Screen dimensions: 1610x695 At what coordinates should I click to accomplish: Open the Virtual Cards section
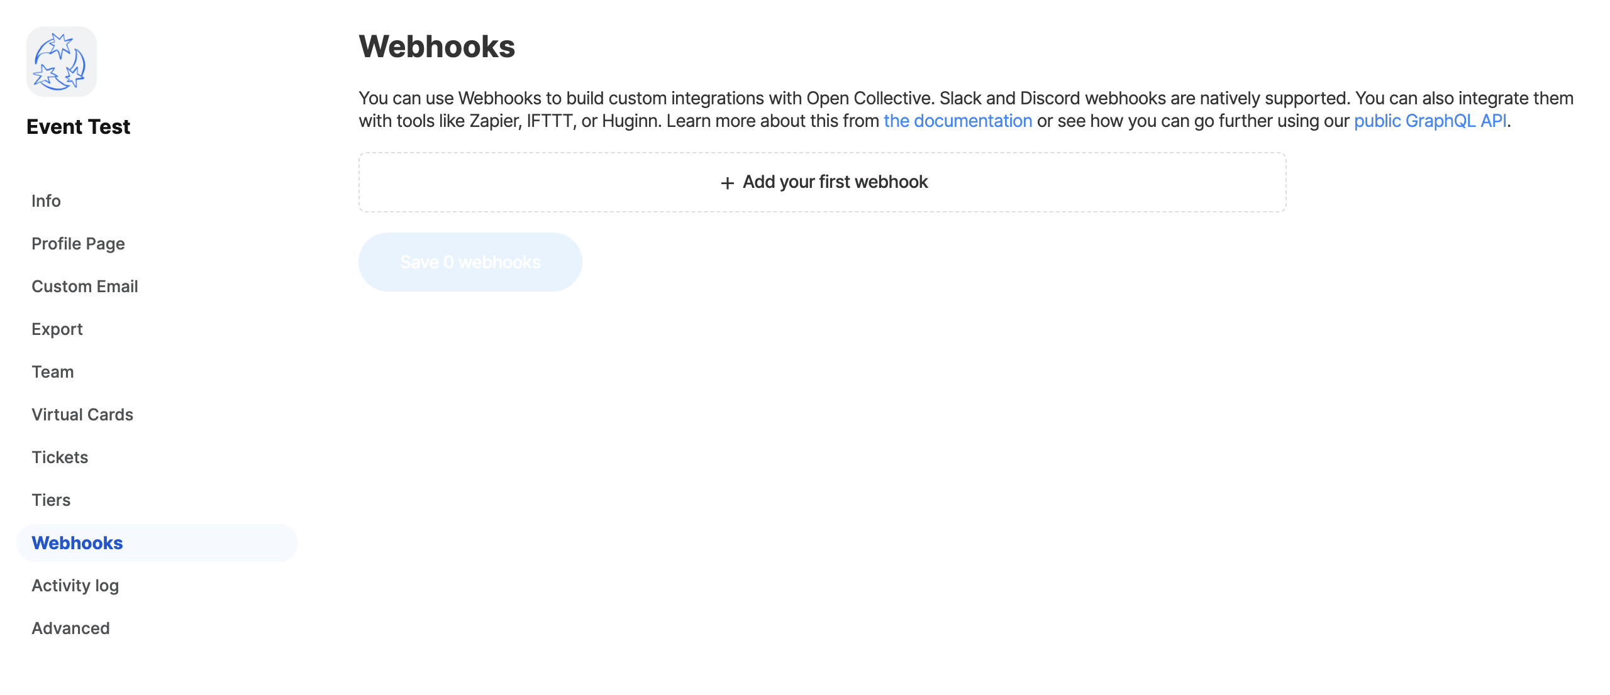[x=82, y=415]
